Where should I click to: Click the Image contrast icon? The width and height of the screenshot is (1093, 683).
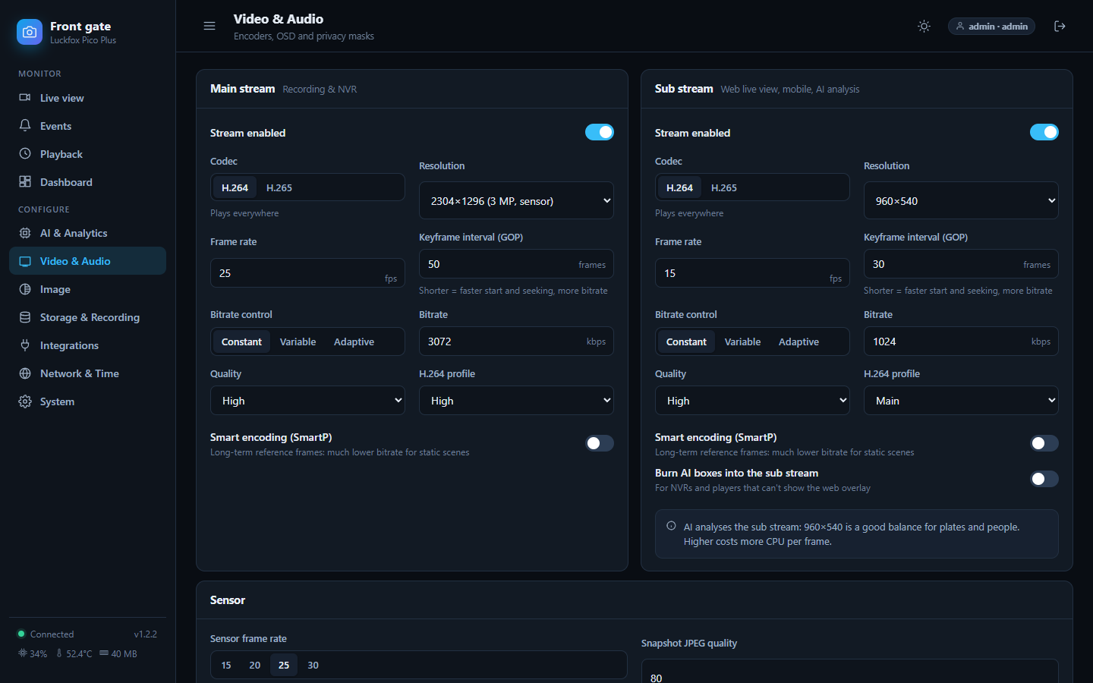click(25, 289)
